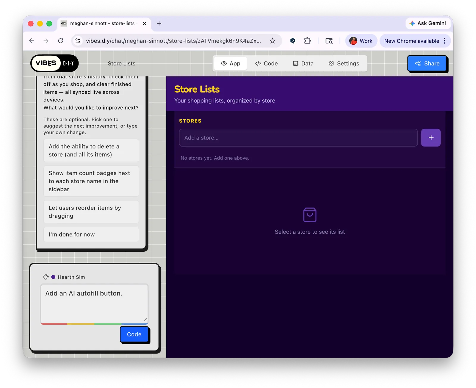Click the 'No stores yet. Add one above.' text
Viewport: 476px width, 388px height.
(x=215, y=158)
